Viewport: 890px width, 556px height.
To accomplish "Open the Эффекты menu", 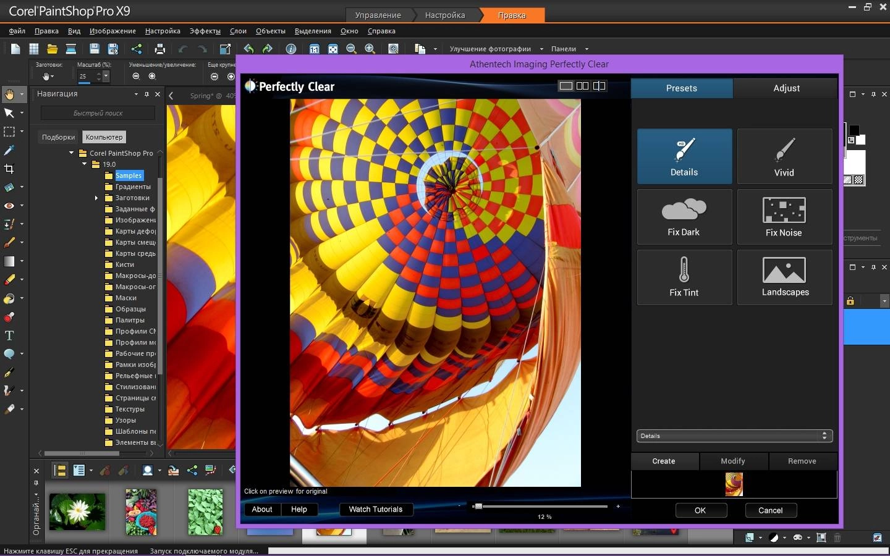I will 205,31.
